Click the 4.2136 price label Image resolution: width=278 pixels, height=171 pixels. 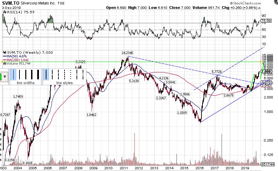[x=164, y=78]
